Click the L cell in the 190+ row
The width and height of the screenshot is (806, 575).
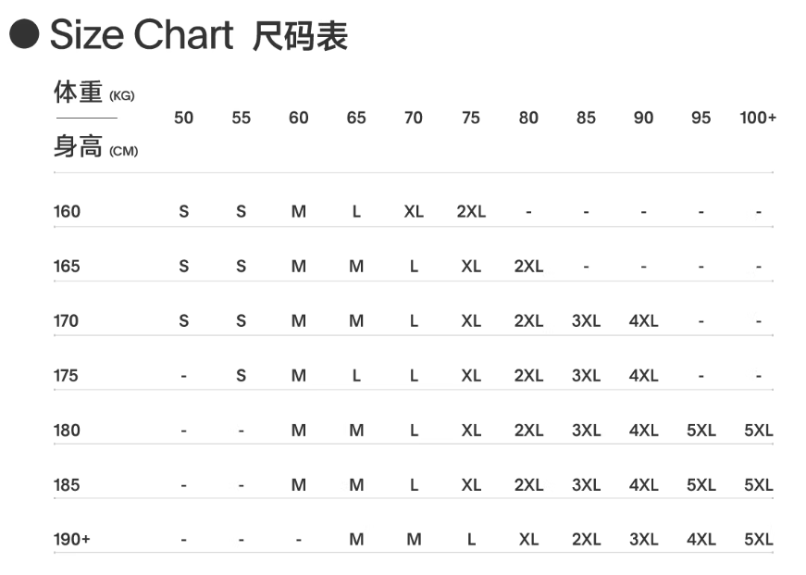coord(471,539)
